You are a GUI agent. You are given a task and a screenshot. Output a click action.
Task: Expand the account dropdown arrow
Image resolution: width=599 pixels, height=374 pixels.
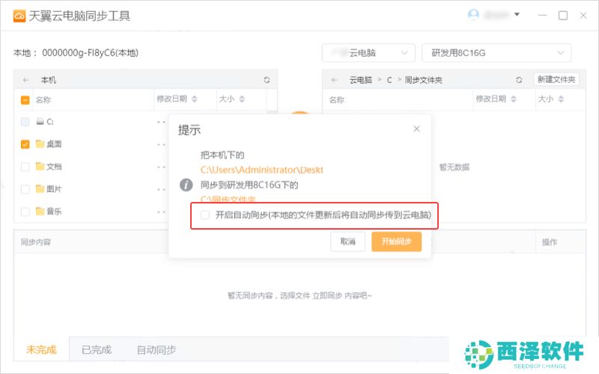pyautogui.click(x=517, y=14)
